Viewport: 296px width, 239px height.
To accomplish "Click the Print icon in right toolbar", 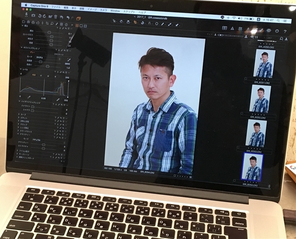I will point(269,30).
